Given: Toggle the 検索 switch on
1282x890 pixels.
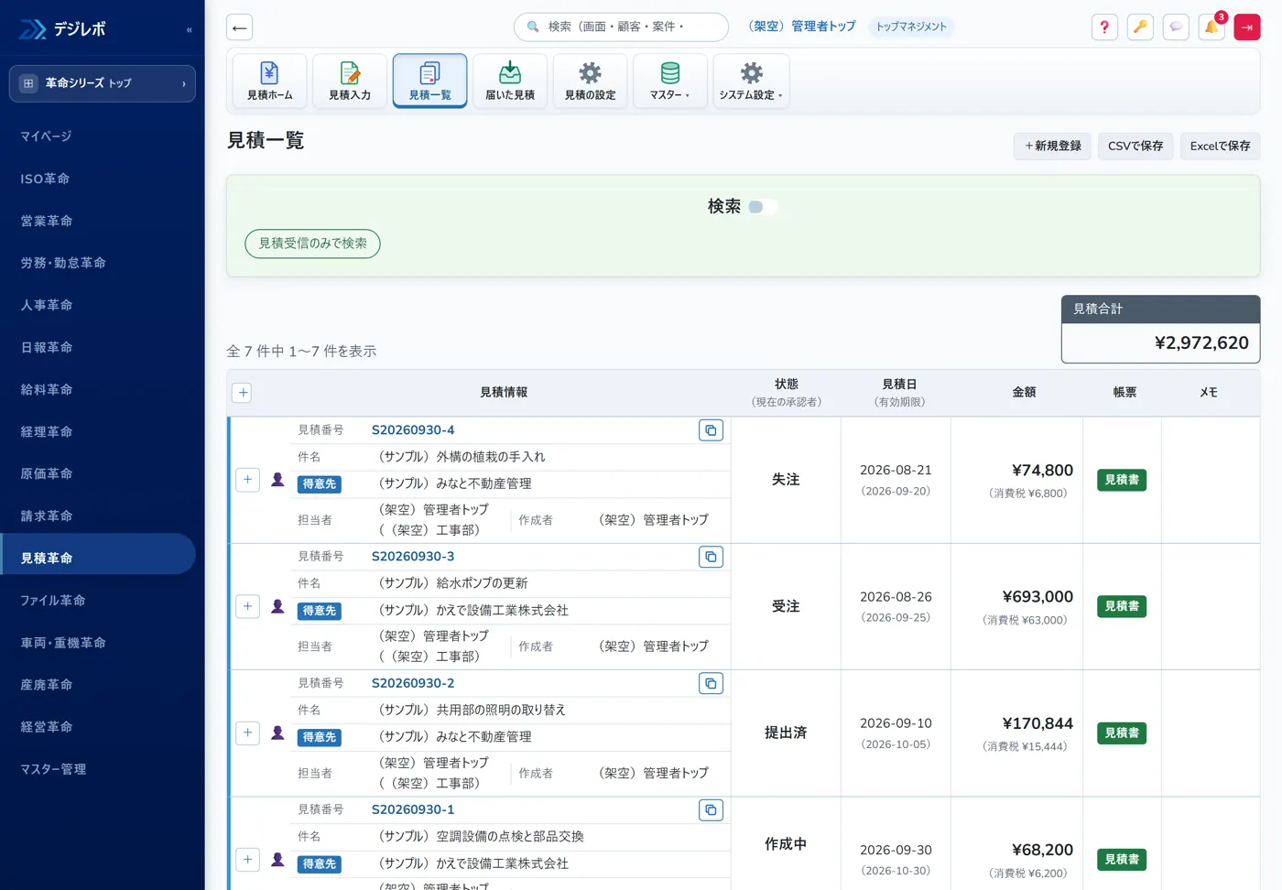Looking at the screenshot, I should click(762, 207).
